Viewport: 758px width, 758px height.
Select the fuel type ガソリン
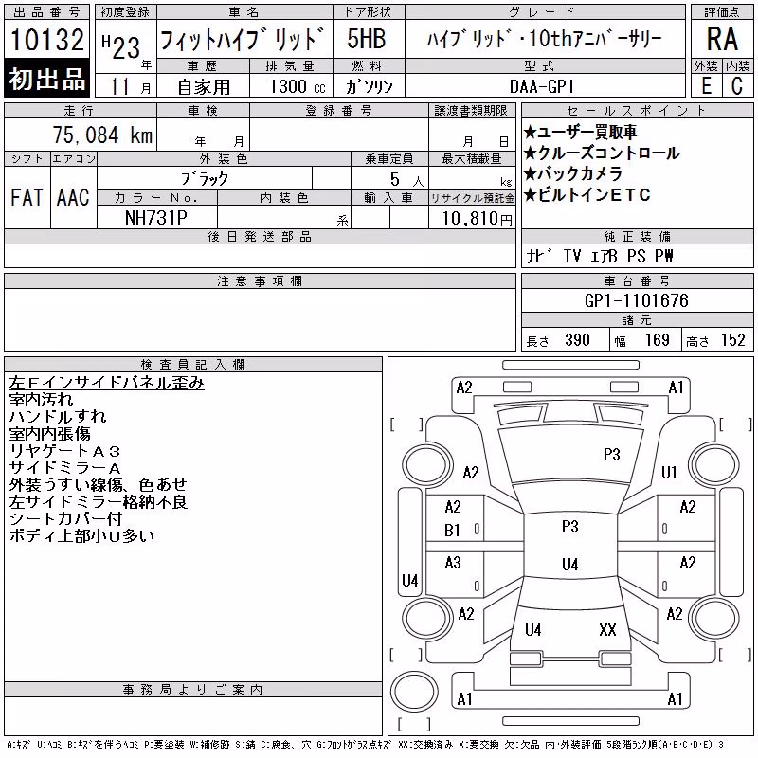coord(369,86)
